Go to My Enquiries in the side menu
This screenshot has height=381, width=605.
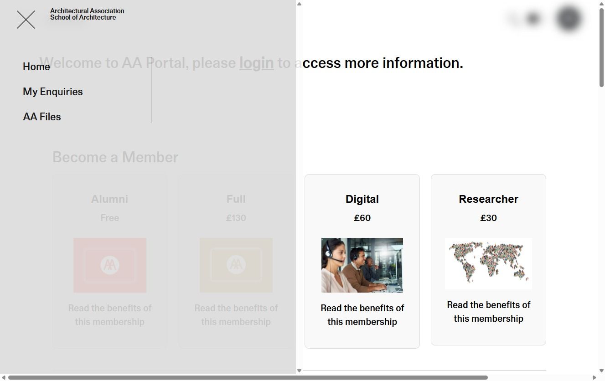tap(53, 92)
